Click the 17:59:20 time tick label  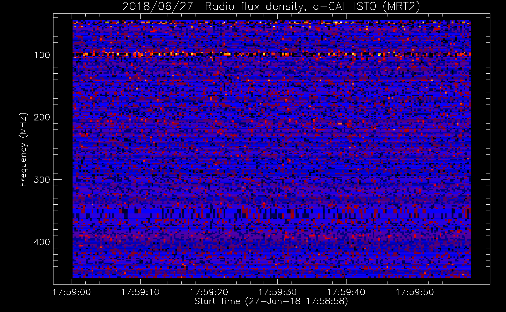pyautogui.click(x=209, y=292)
